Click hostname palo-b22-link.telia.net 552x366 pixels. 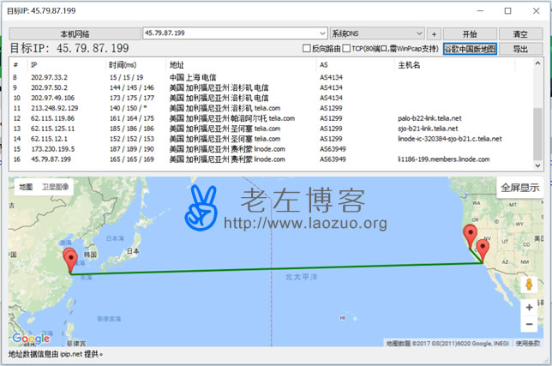[x=429, y=118]
